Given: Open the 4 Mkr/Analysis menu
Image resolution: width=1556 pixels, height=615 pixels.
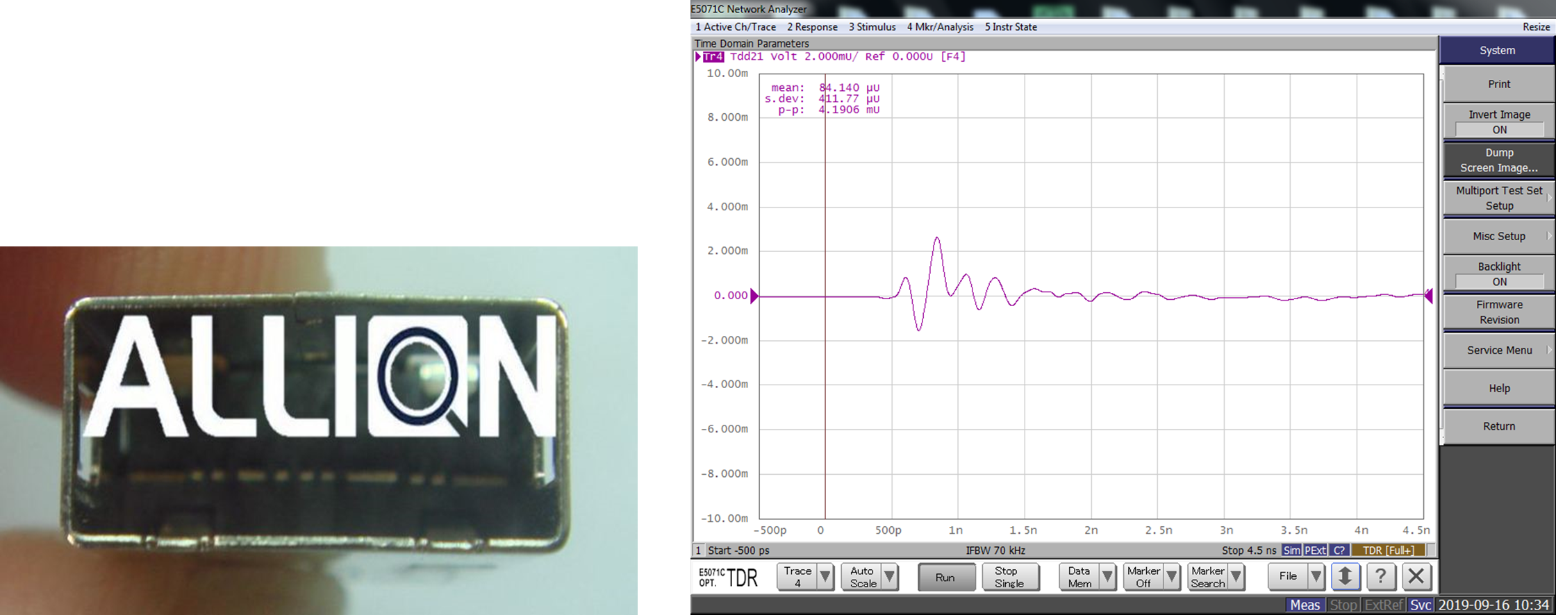Looking at the screenshot, I should click(940, 27).
